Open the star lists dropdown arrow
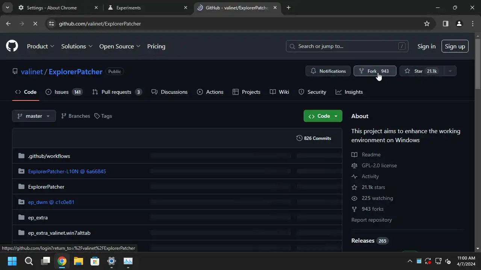 tap(450, 71)
